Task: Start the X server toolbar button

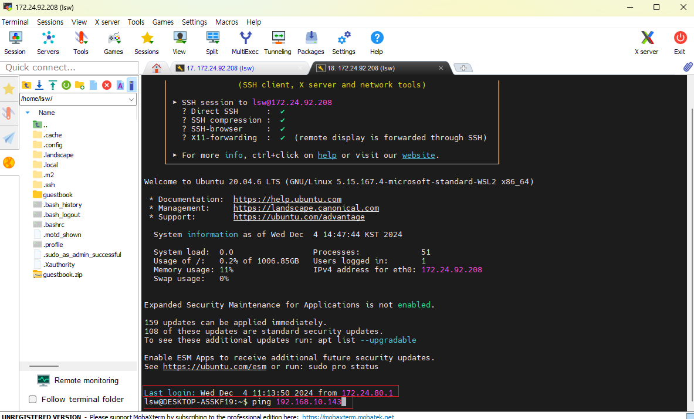Action: (x=646, y=43)
